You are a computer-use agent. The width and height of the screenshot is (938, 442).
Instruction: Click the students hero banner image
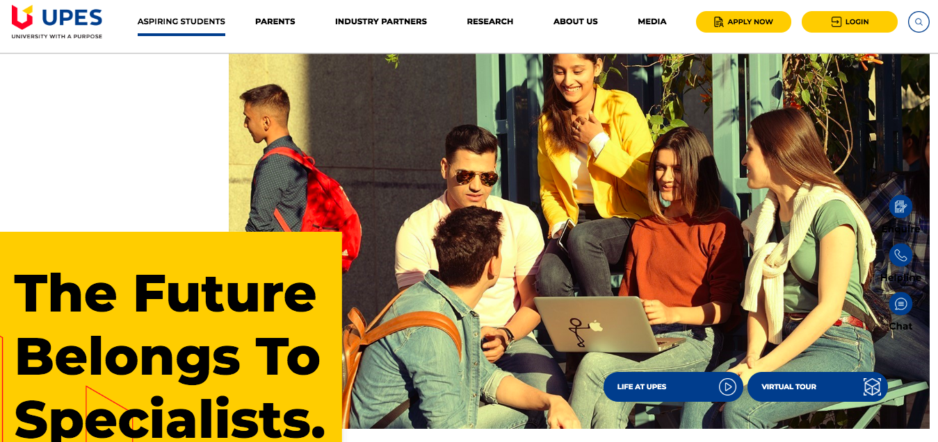click(579, 241)
